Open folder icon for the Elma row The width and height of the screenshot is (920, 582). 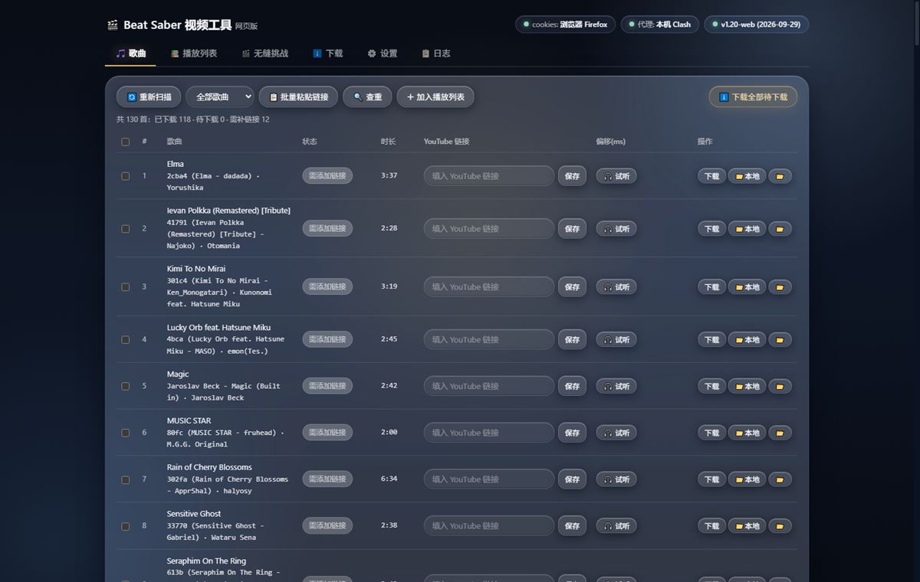[780, 176]
